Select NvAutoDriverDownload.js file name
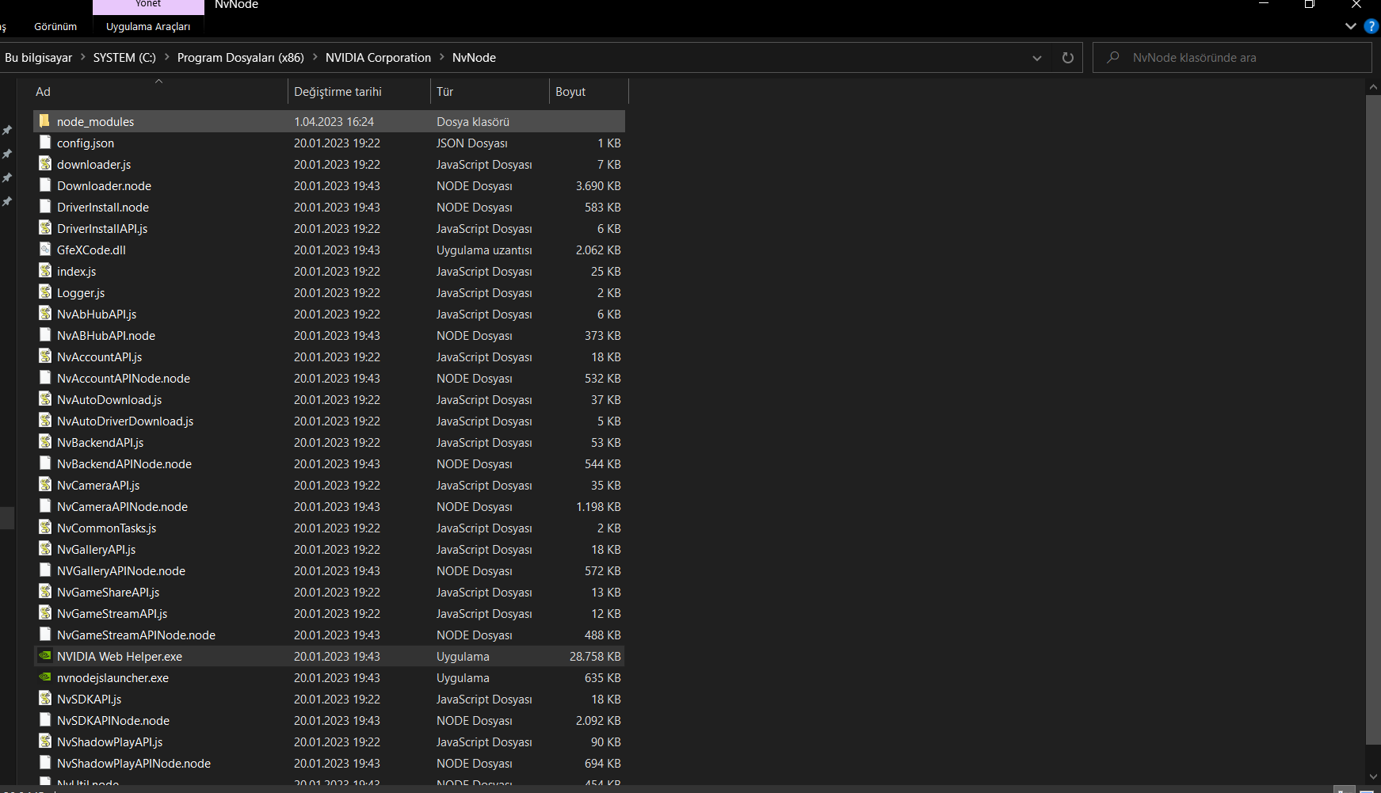The width and height of the screenshot is (1381, 793). click(125, 421)
